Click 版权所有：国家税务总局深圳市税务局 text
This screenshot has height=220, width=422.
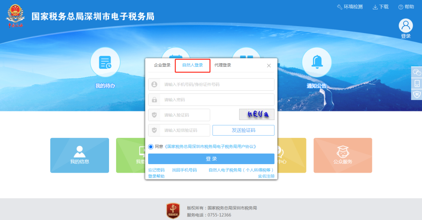[222, 208]
